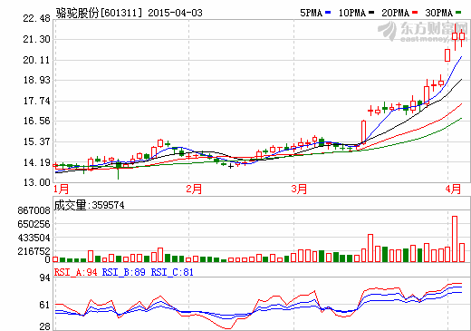Click the red 20PMA legend color marker

coord(415,13)
